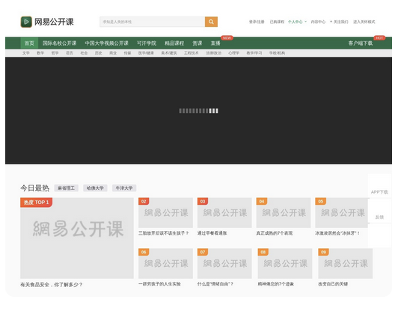Select the 工程技术 category
The image size is (395, 314).
[x=192, y=53]
